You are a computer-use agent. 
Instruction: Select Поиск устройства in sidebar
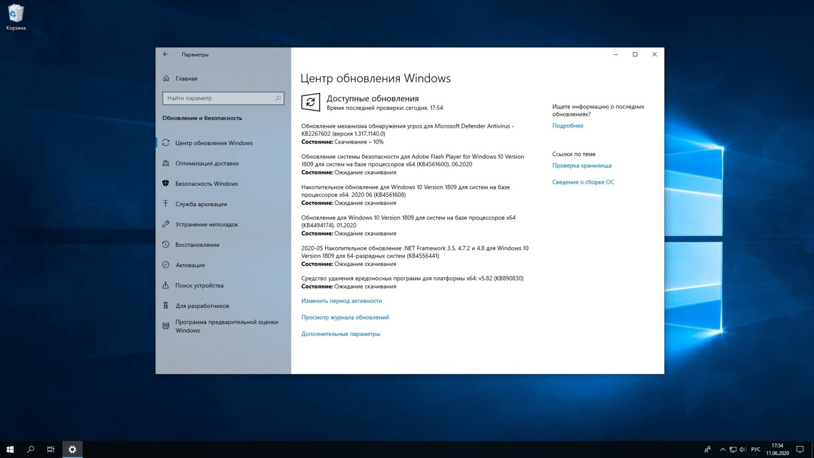point(223,285)
